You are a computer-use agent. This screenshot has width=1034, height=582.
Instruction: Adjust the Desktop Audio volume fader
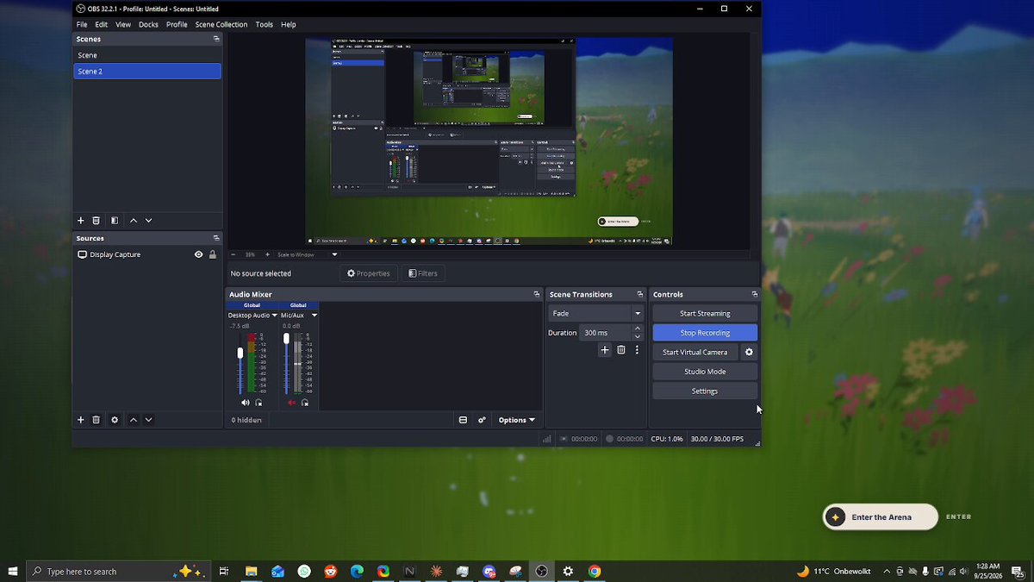[x=240, y=354]
